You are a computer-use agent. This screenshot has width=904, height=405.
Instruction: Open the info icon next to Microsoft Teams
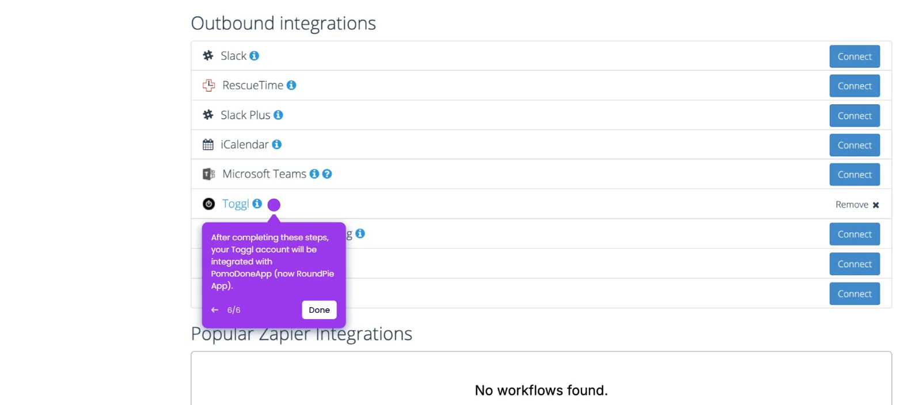tap(314, 174)
